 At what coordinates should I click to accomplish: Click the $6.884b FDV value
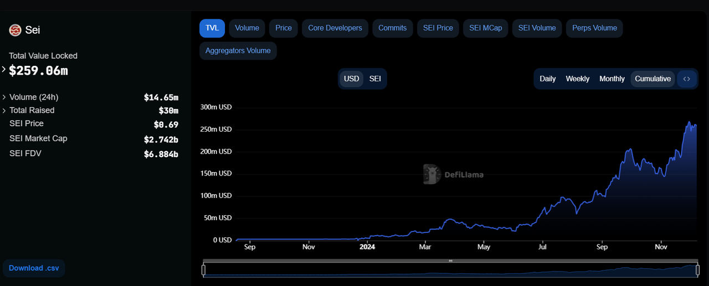tap(161, 154)
